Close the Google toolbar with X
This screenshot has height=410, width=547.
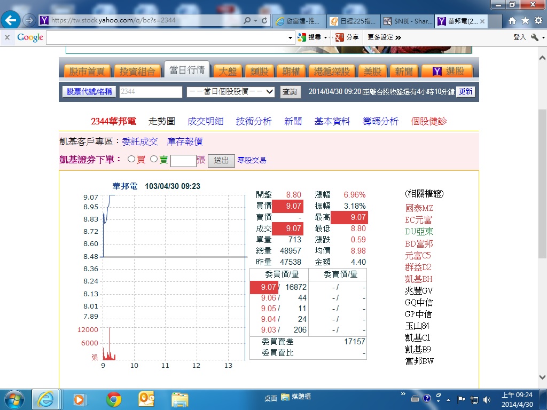(7, 37)
